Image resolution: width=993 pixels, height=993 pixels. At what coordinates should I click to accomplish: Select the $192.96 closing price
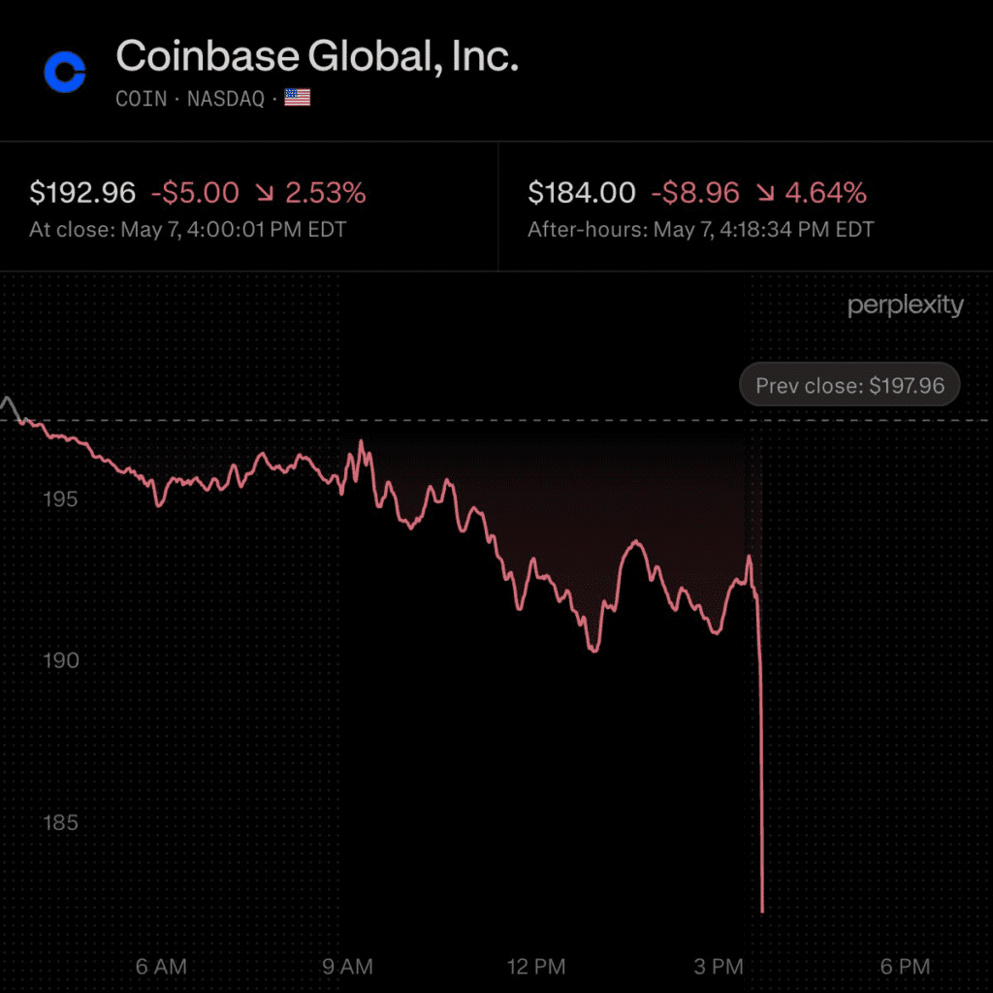(82, 193)
